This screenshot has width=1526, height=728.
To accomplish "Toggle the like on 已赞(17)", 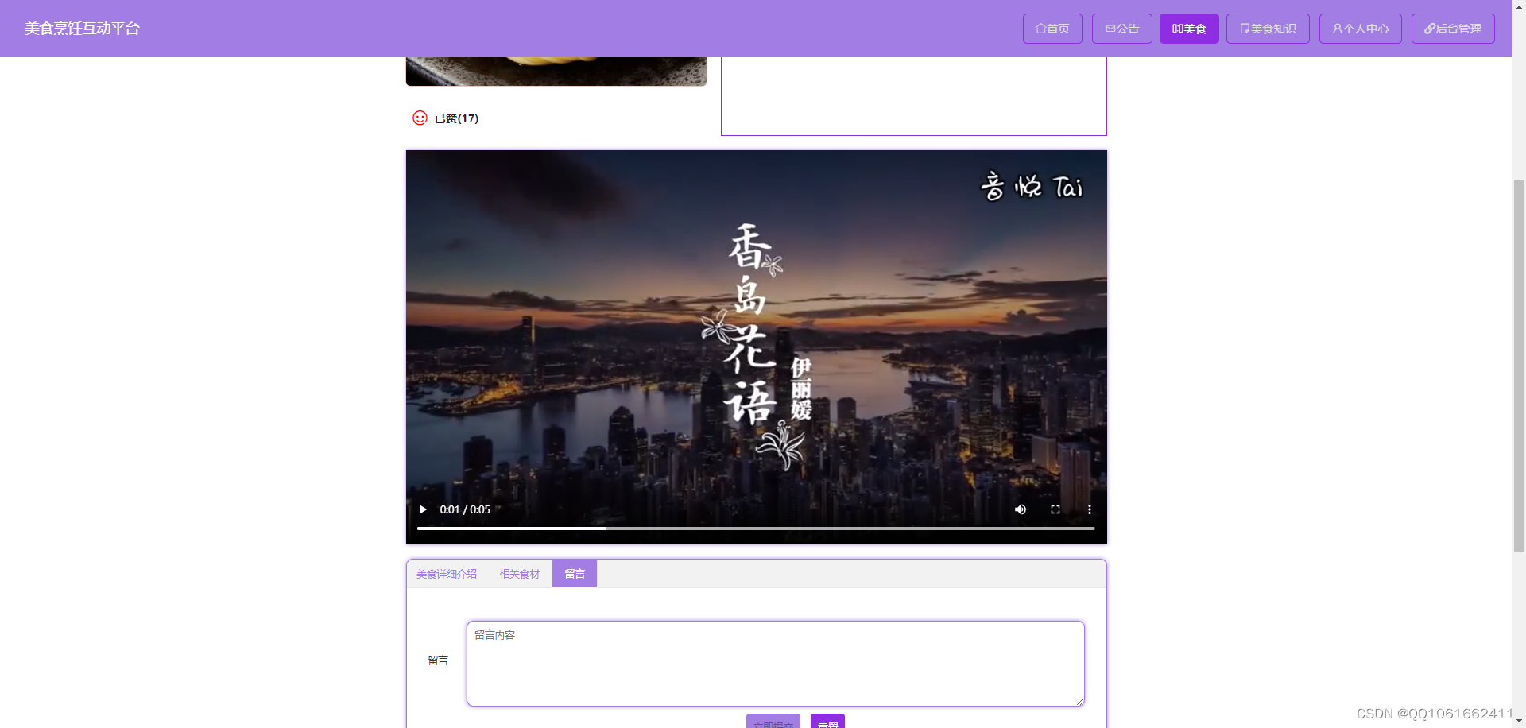I will click(x=456, y=118).
